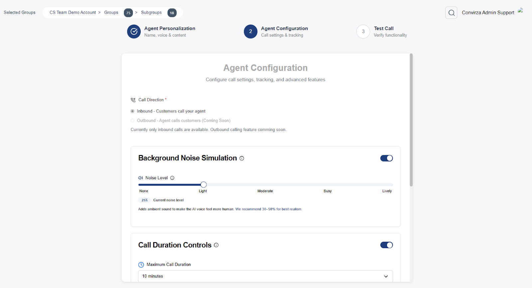The width and height of the screenshot is (532, 288).
Task: Open the Maximum Call Duration dropdown
Action: [265, 276]
